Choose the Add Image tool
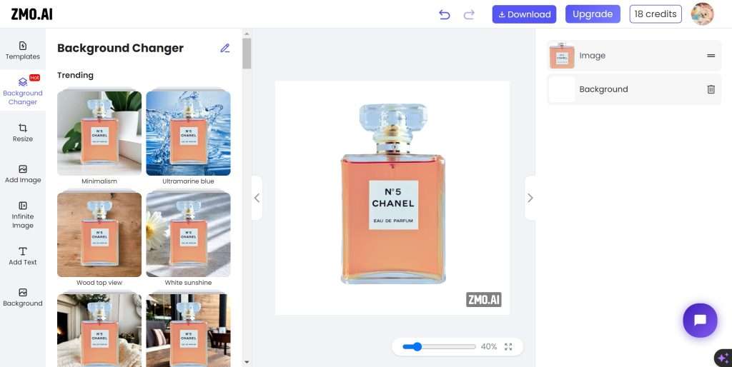This screenshot has width=732, height=367. tap(22, 174)
